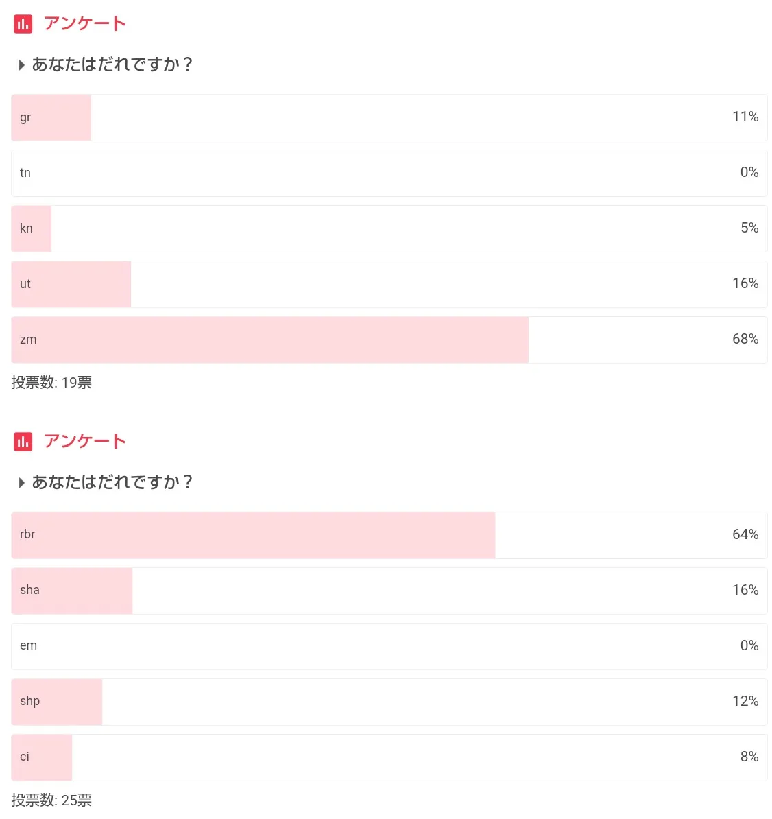Select the gr poll option
Viewport: 772px width, 819px height.
pyautogui.click(x=389, y=117)
